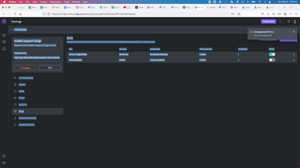This screenshot has width=300, height=168.
Task: Click the padlock site info icon
Action: click(48, 14)
